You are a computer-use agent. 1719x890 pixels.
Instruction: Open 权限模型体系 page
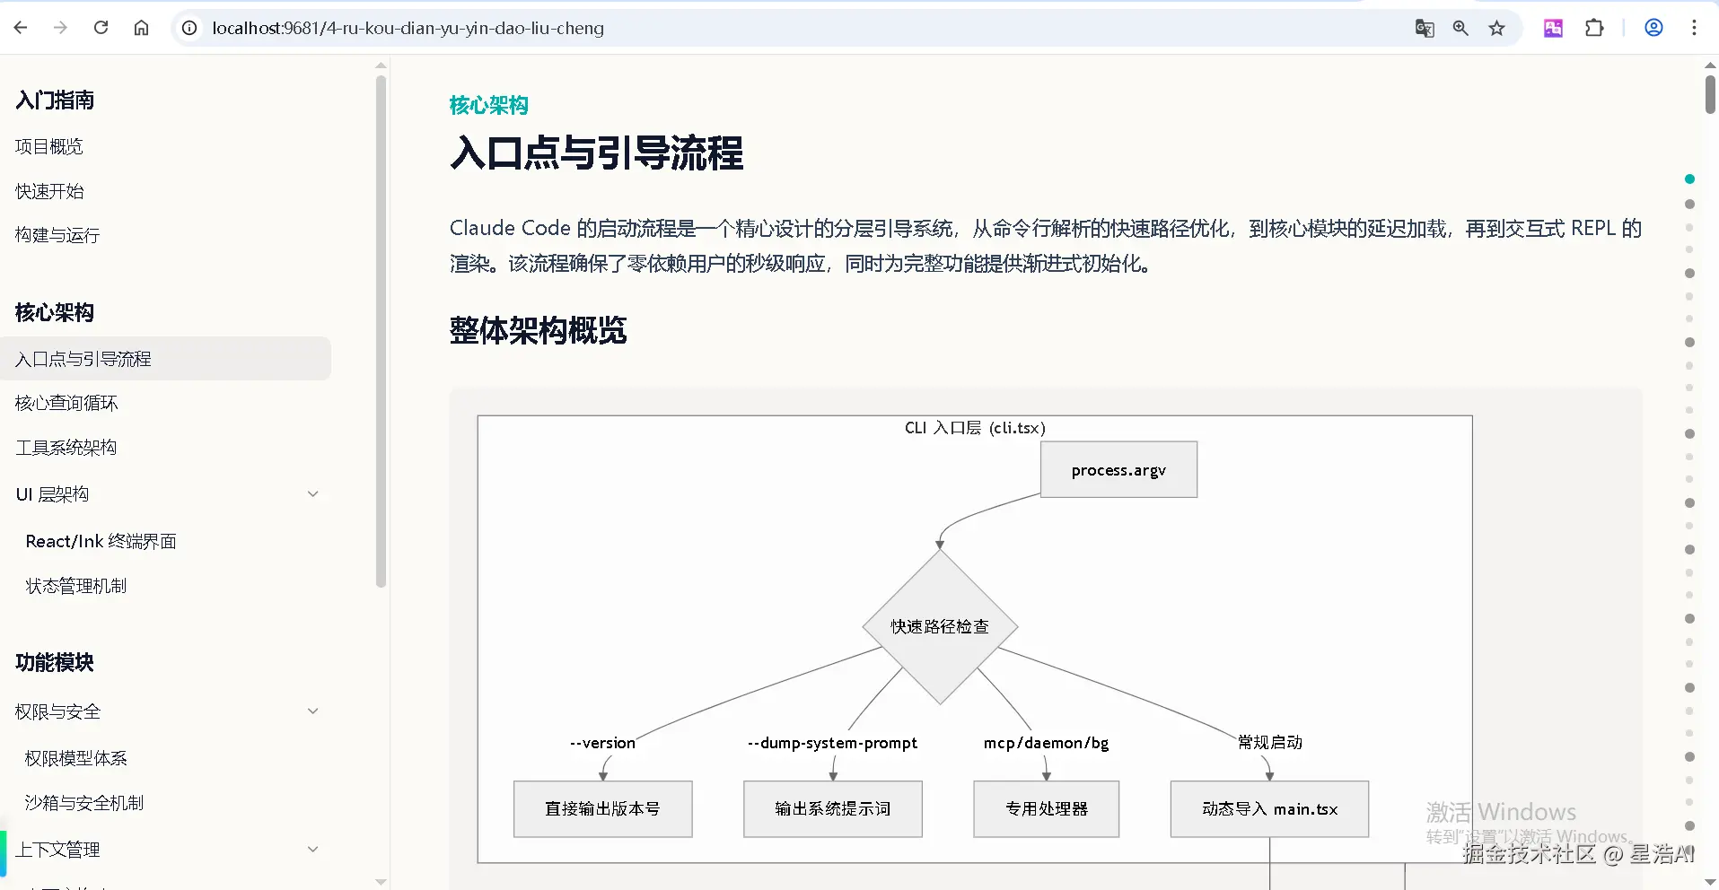[76, 758]
